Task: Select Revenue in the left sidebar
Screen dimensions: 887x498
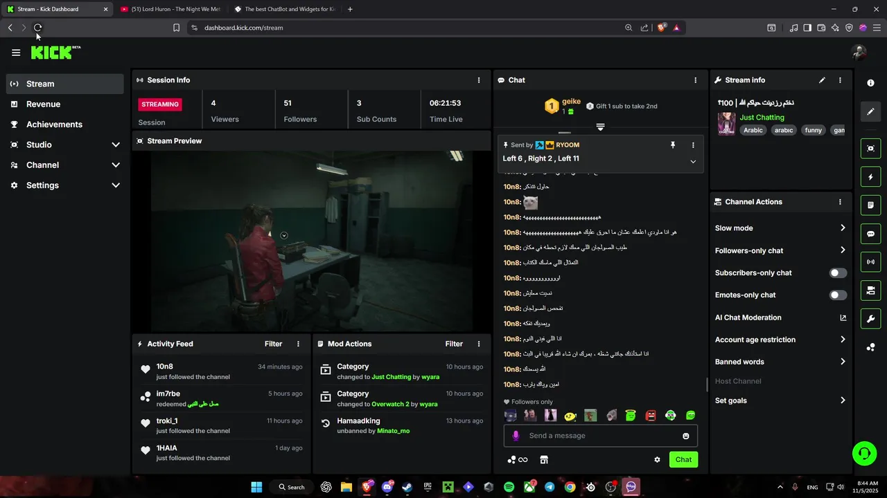Action: click(x=65, y=104)
